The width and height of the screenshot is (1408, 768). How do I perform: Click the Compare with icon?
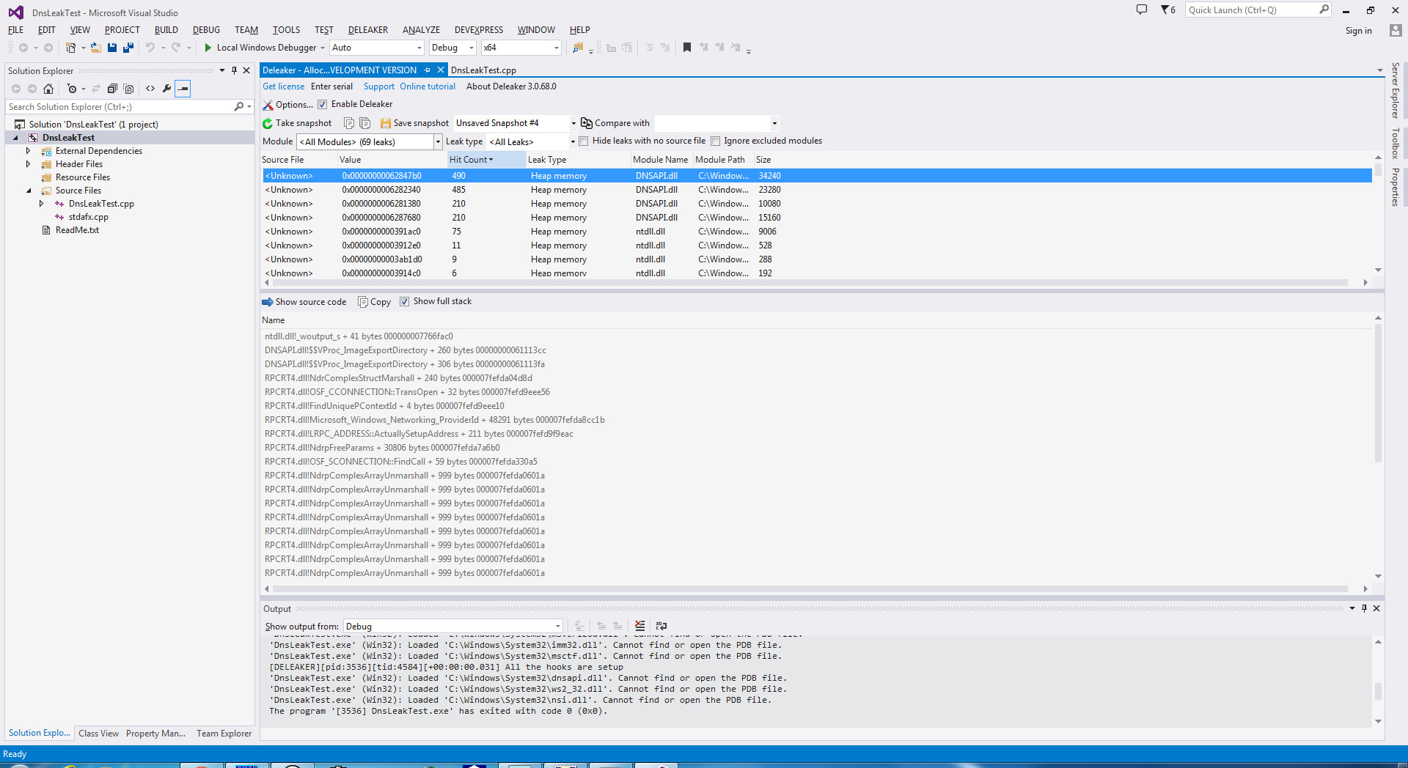(x=587, y=123)
